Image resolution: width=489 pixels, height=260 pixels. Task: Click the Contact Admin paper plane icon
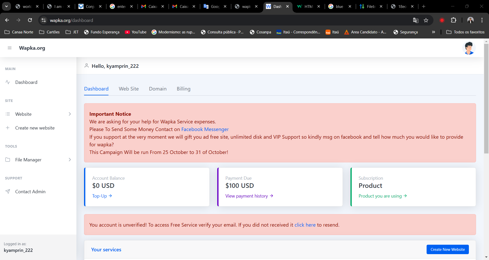(8, 191)
